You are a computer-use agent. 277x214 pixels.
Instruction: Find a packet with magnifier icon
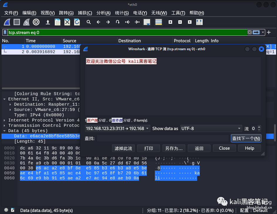(x=89, y=22)
